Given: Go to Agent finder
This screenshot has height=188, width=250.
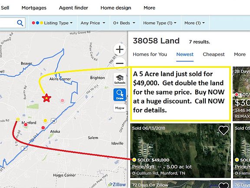Looking at the screenshot, I should (73, 8).
